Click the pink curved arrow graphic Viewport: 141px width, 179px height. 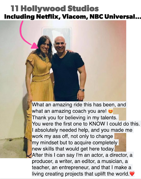tap(24, 35)
